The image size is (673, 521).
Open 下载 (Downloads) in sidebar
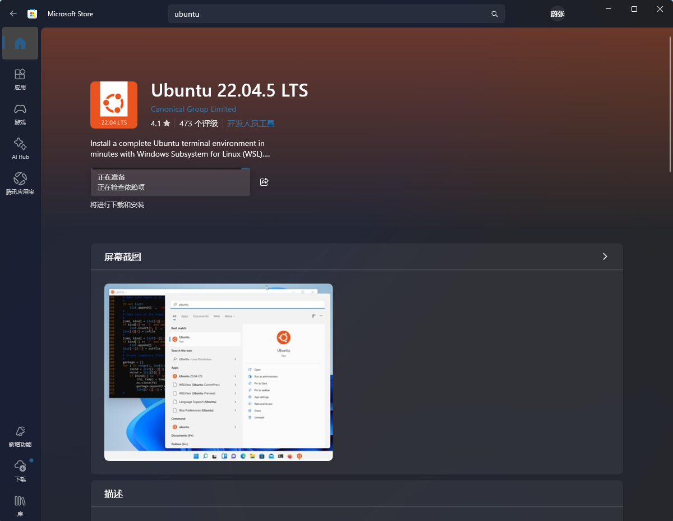click(x=20, y=471)
